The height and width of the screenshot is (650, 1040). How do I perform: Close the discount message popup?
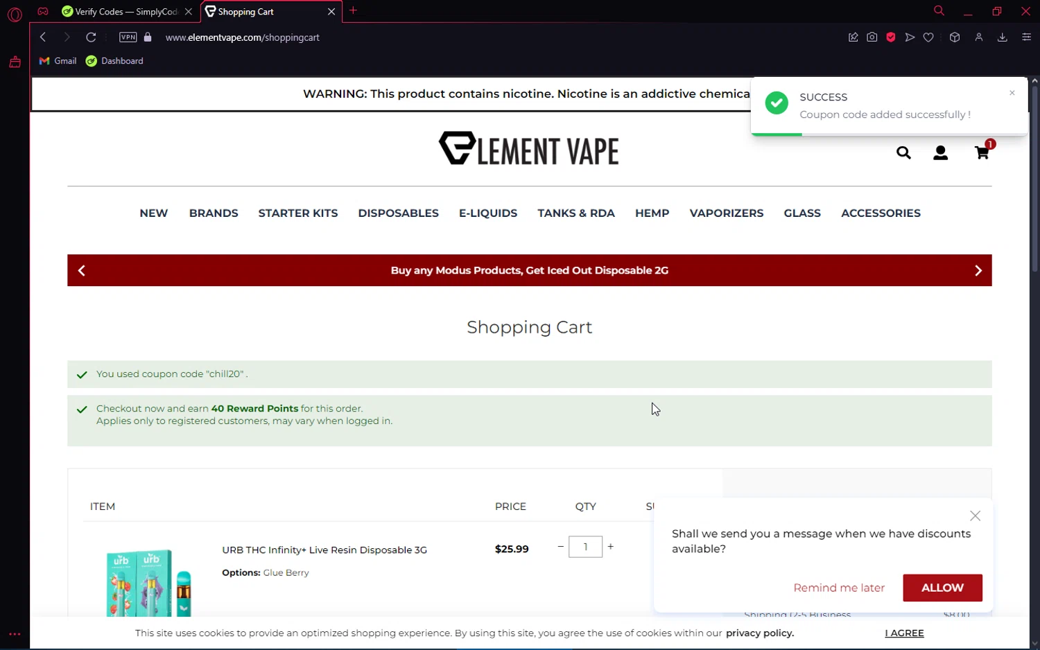[x=976, y=516]
